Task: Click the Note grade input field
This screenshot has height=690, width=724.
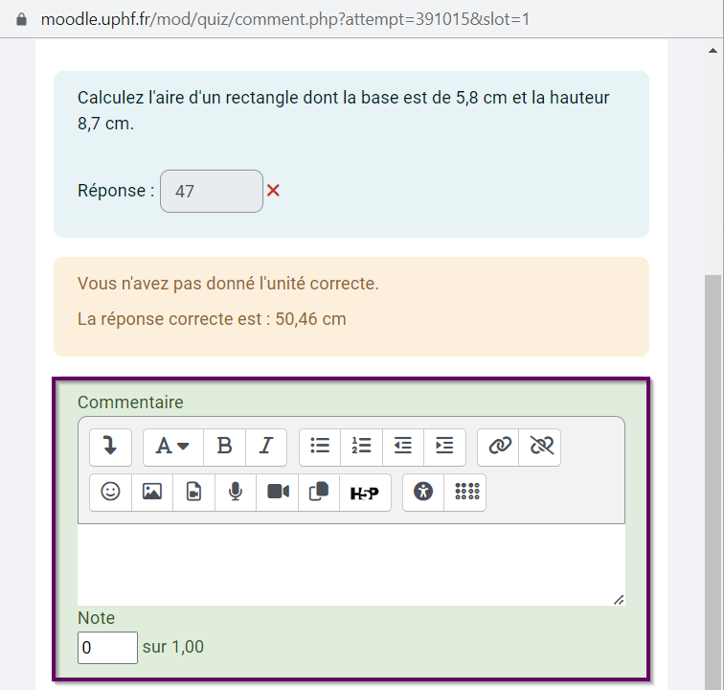Action: (107, 648)
